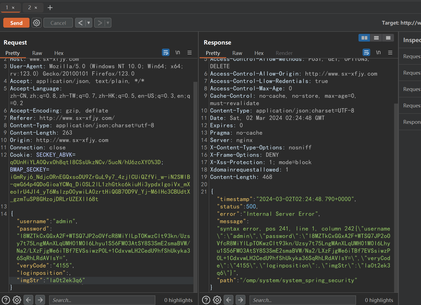
Task: Toggle word wrap in Response panel
Action: pyautogui.click(x=366, y=52)
